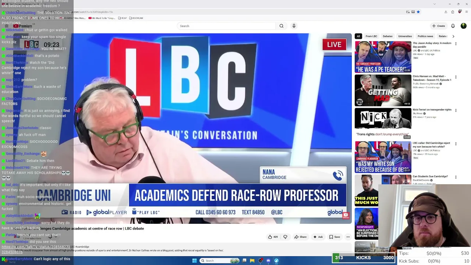The width and height of the screenshot is (471, 265).
Task: Open the YouTube account avatar menu
Action: tap(463, 26)
